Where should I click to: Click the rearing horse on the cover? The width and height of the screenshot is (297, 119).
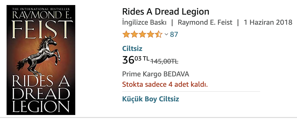tap(41, 55)
